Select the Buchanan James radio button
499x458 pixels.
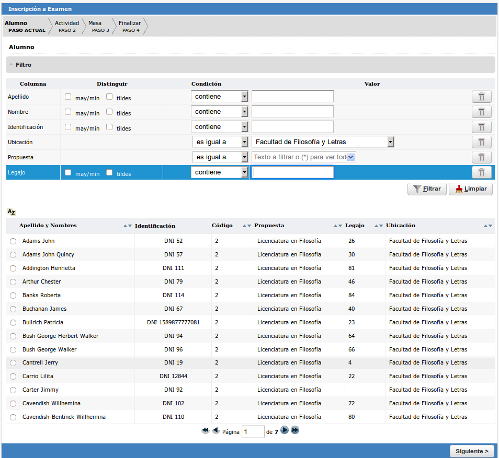click(13, 309)
